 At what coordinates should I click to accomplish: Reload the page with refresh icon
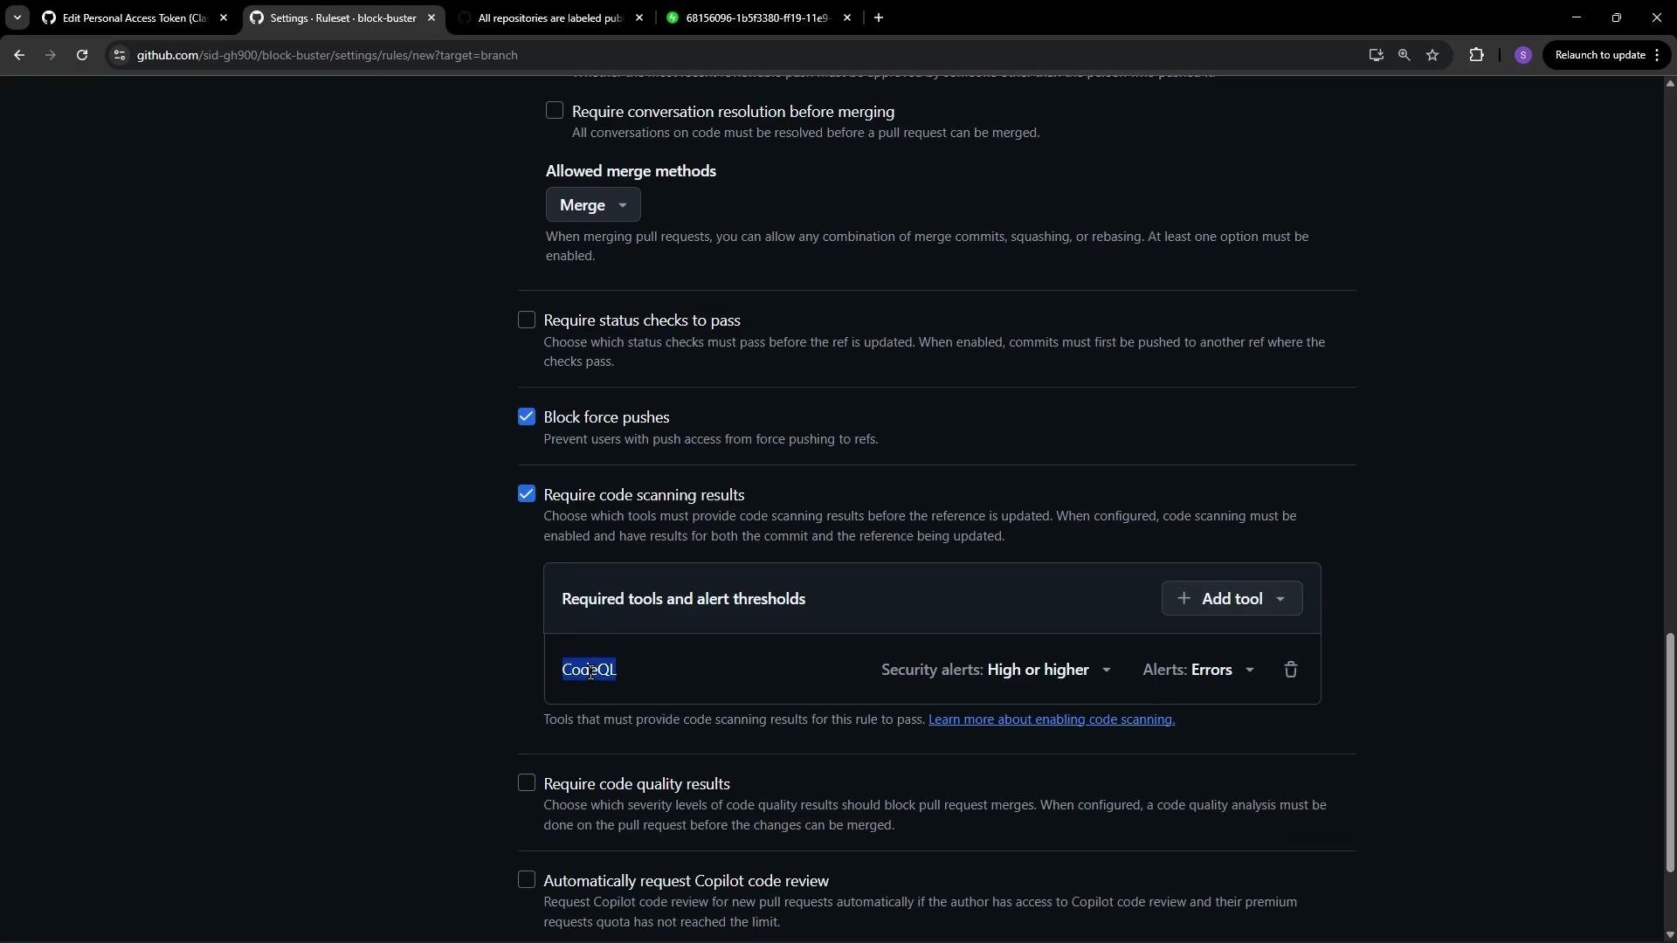pyautogui.click(x=82, y=55)
